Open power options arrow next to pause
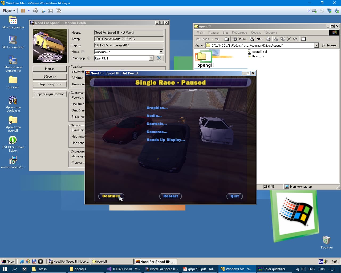341x273 pixels. (29, 11)
